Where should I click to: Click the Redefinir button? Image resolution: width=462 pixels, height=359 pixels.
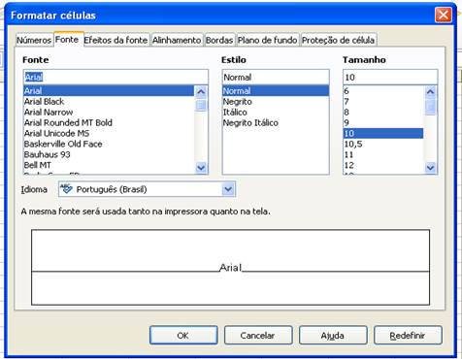[x=408, y=335]
